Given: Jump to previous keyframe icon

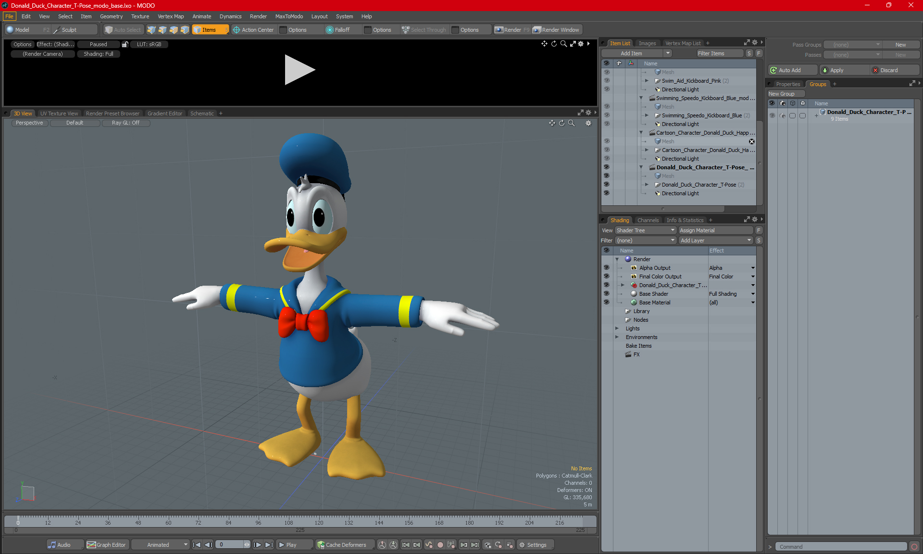Looking at the screenshot, I should tap(417, 545).
